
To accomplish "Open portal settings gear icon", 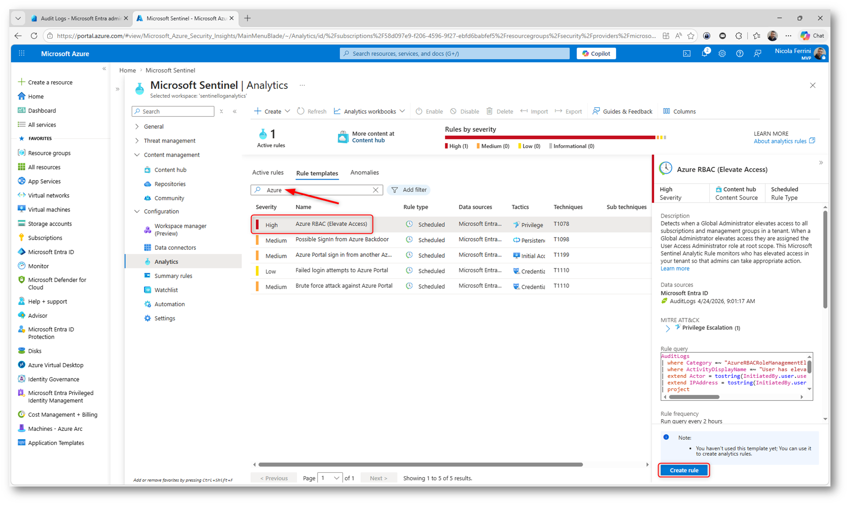I will [722, 53].
